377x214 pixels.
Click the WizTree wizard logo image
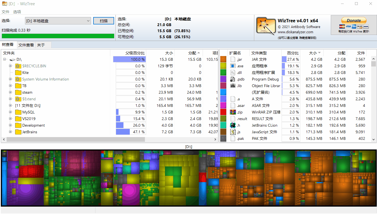(x=266, y=26)
